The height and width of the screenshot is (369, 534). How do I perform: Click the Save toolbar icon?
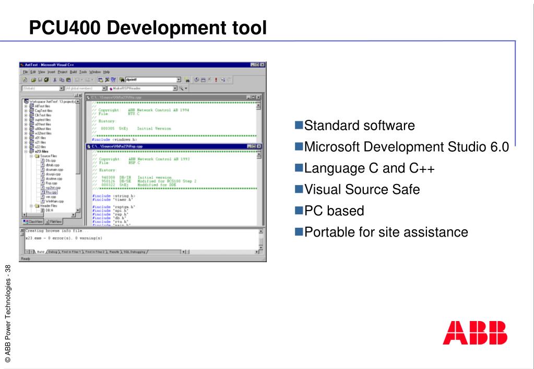(40, 80)
